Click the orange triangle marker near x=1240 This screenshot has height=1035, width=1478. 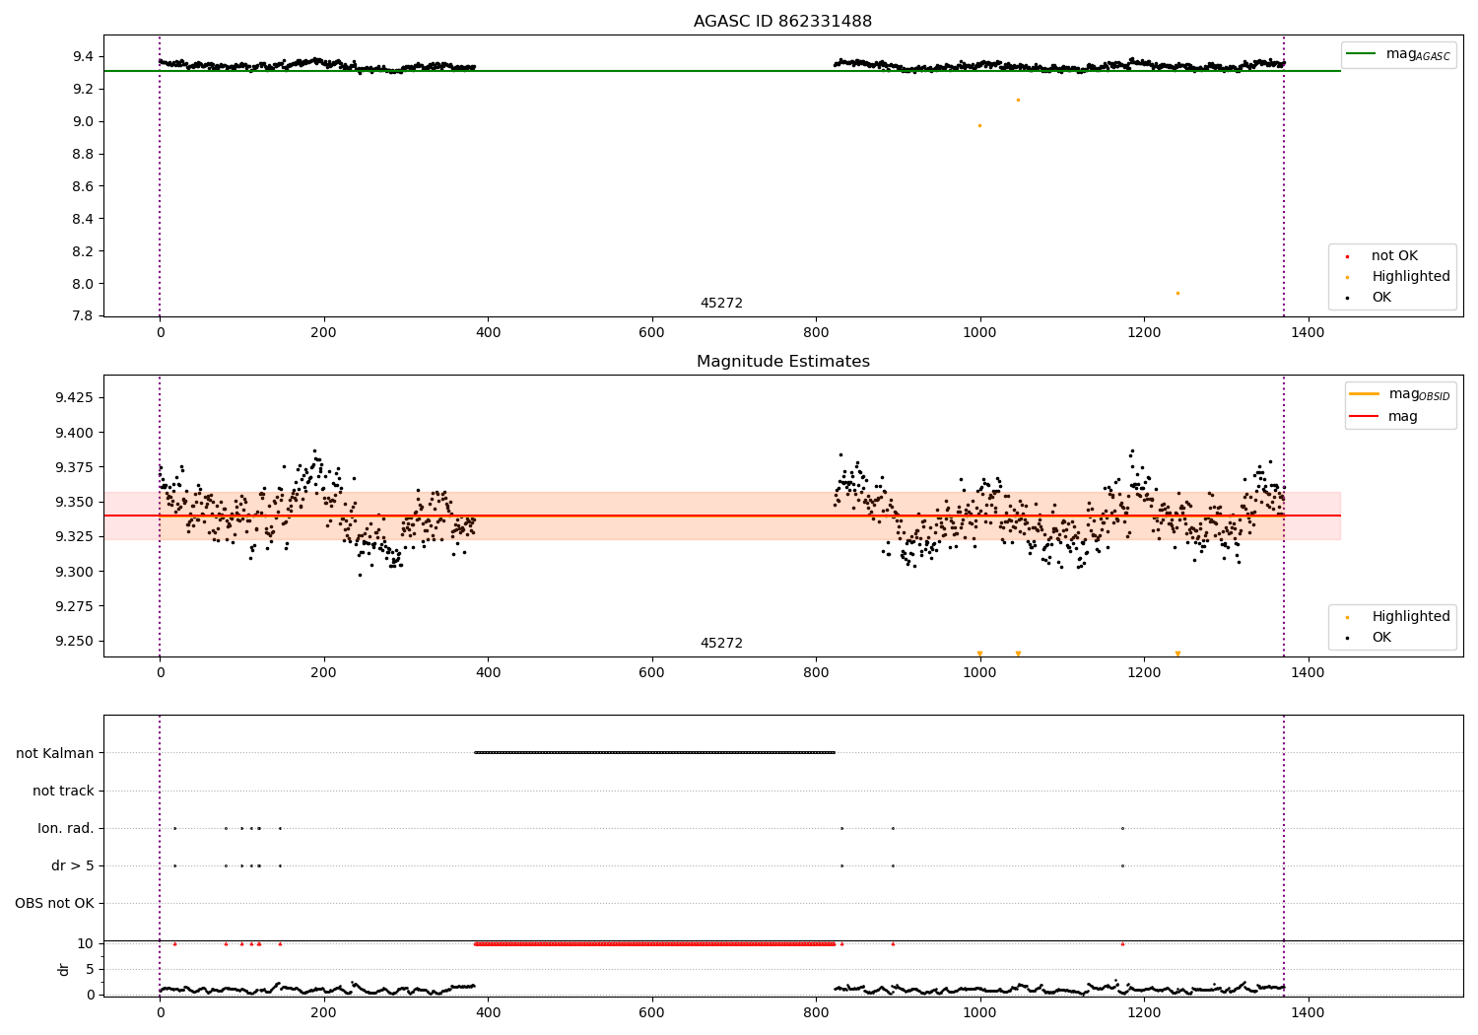1177,654
